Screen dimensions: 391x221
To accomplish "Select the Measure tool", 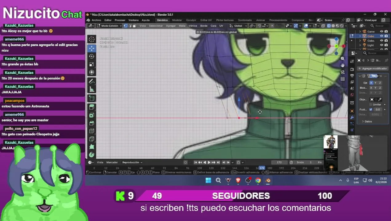I will (91, 89).
